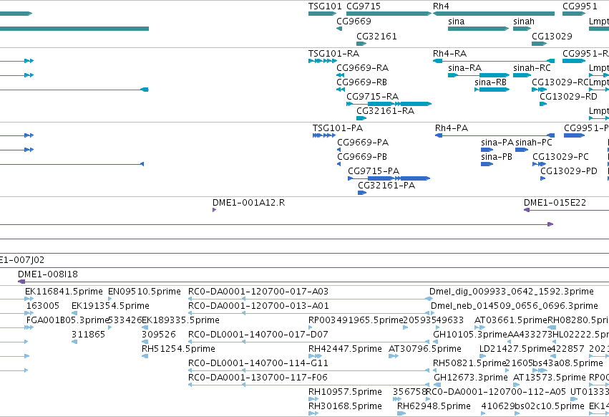Select the Rh4-PA protein label

point(452,128)
